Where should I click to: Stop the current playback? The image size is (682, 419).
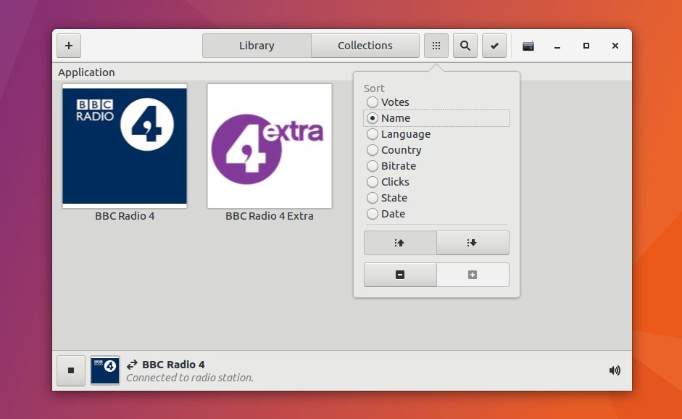point(70,370)
